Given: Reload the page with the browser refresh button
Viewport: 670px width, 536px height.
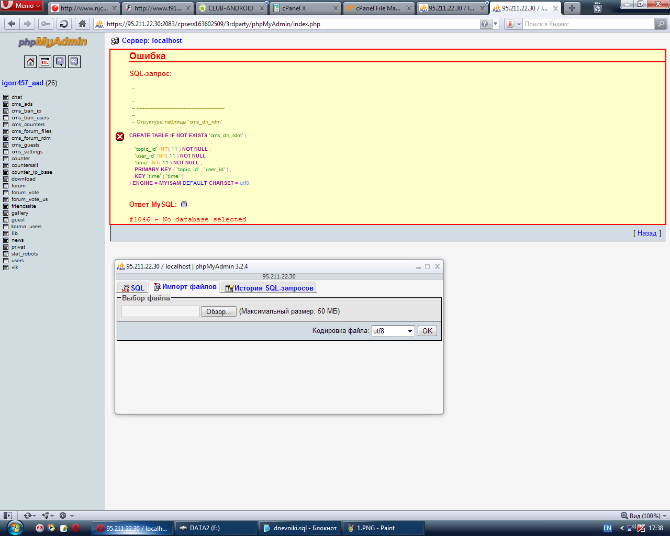Looking at the screenshot, I should (x=64, y=24).
